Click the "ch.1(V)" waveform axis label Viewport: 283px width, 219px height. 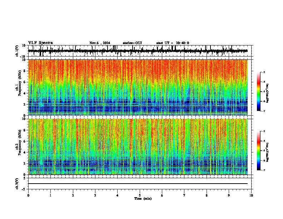coord(17,51)
